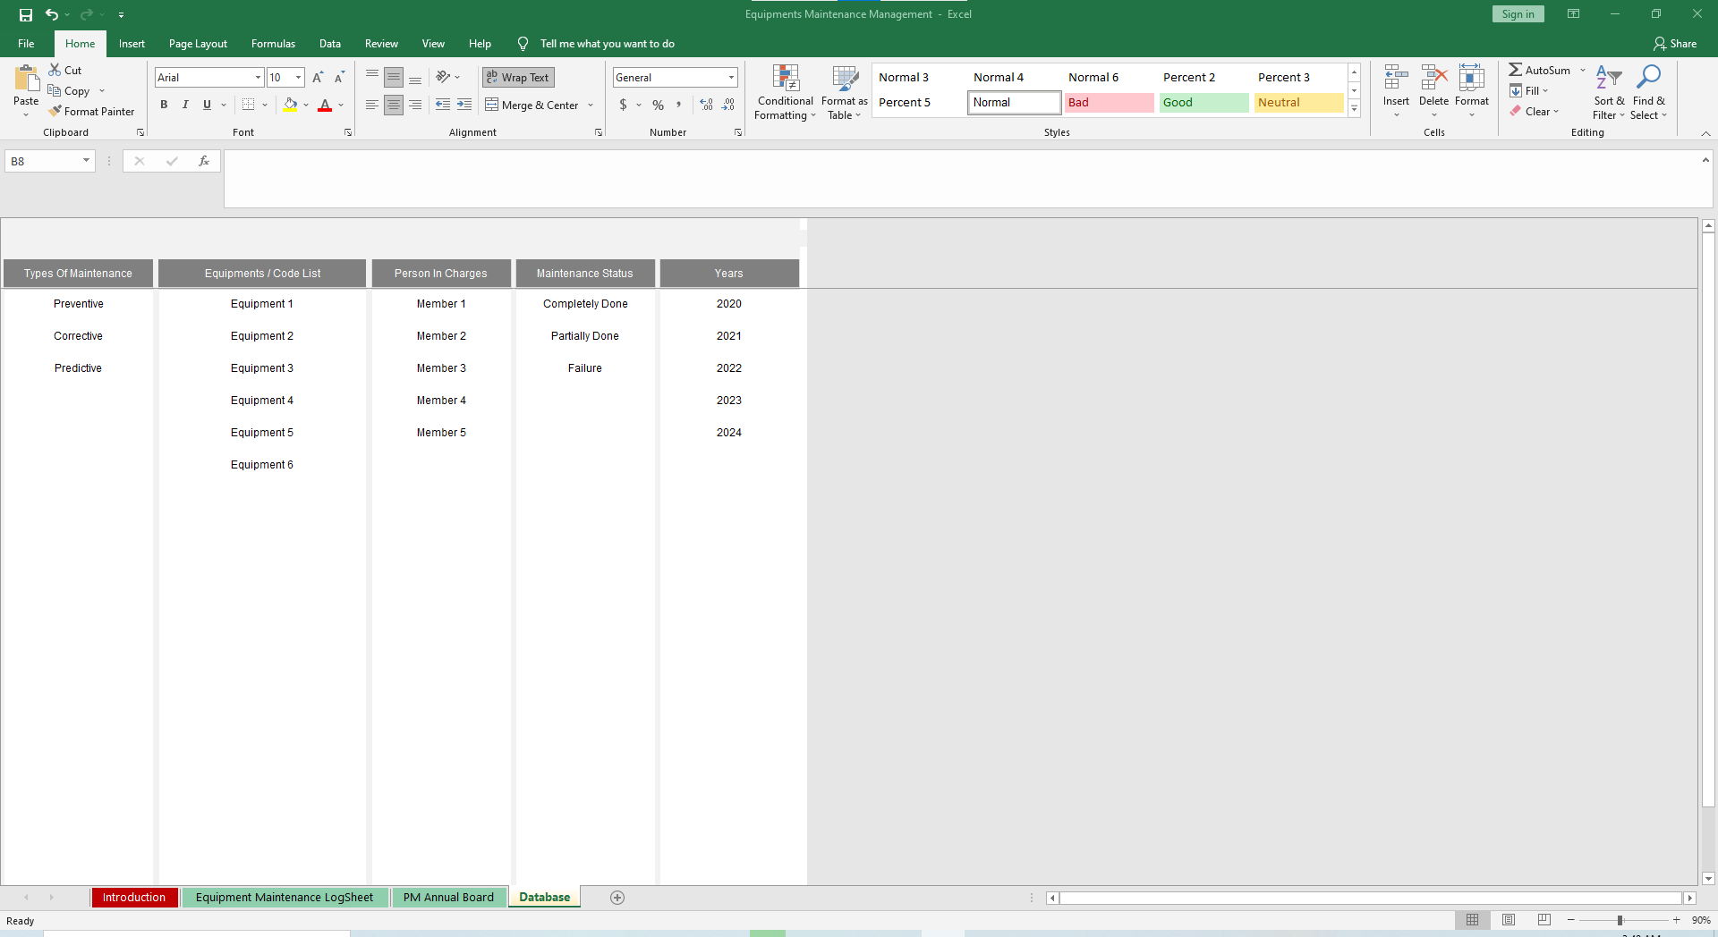The width and height of the screenshot is (1718, 937).
Task: Click the Increase Indent icon
Action: pyautogui.click(x=464, y=105)
